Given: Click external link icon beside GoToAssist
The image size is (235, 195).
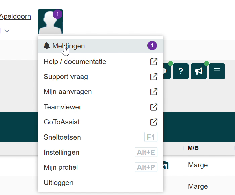Looking at the screenshot, I should [154, 122].
